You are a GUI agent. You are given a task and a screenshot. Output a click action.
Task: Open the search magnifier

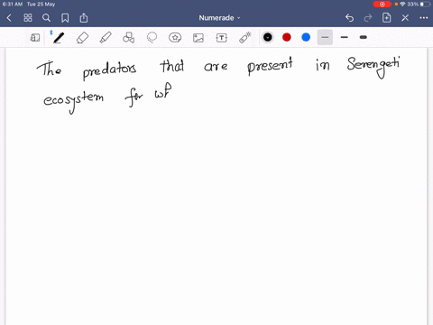tap(46, 18)
